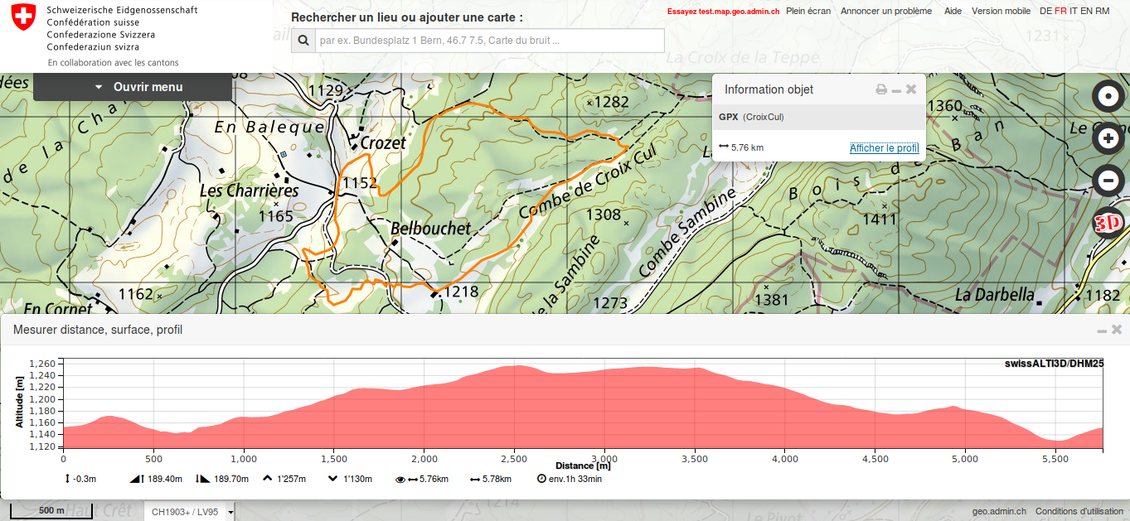Open the CH1903+ / LV95 coordinate dropdown

tap(190, 512)
